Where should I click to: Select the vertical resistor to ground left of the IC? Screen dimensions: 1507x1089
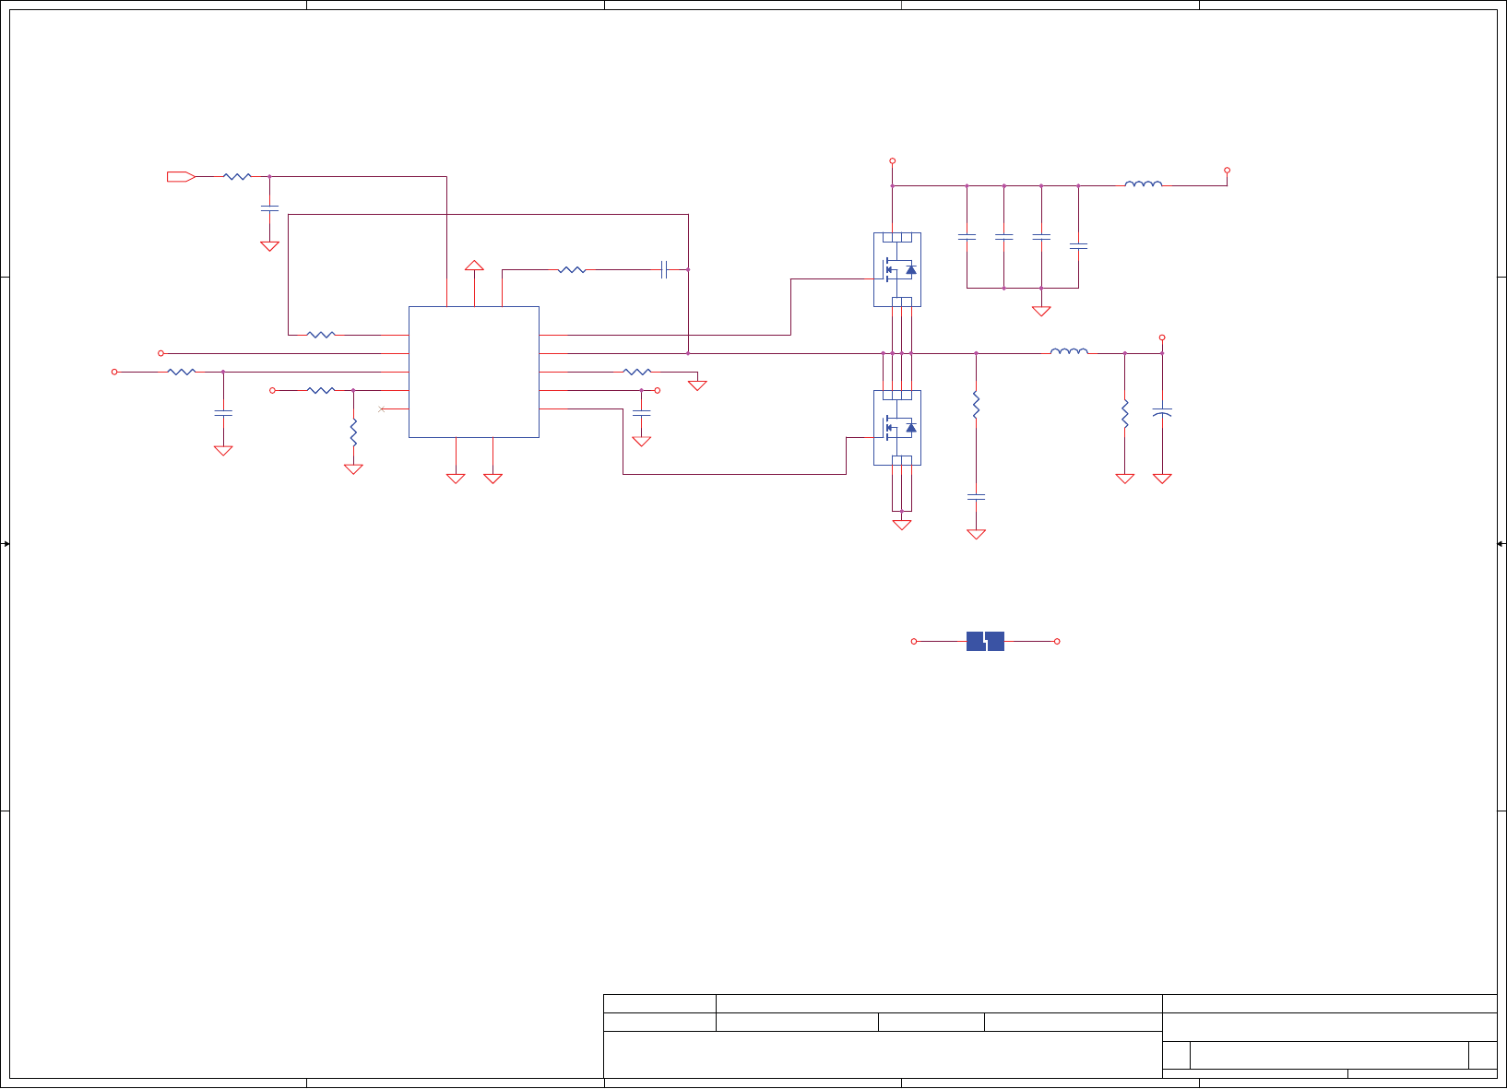click(x=353, y=432)
